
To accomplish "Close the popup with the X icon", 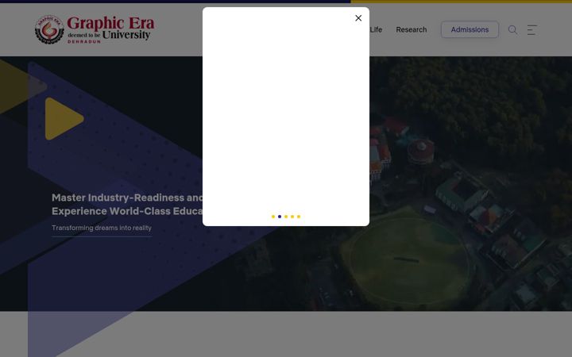I will (358, 17).
